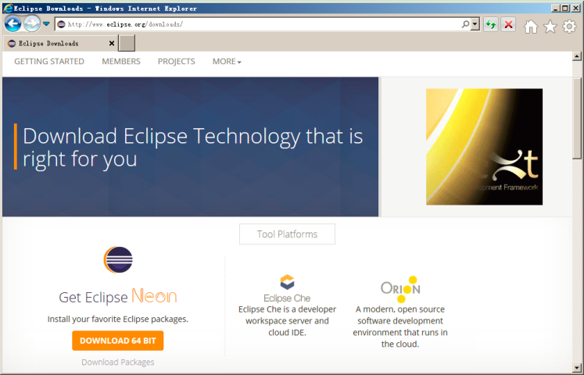
Task: Click the DOWNLOAD 64 BIT button
Action: coord(118,341)
